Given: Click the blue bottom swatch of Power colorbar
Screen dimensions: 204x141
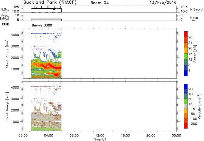Looking at the screenshot, I should coord(186,73).
